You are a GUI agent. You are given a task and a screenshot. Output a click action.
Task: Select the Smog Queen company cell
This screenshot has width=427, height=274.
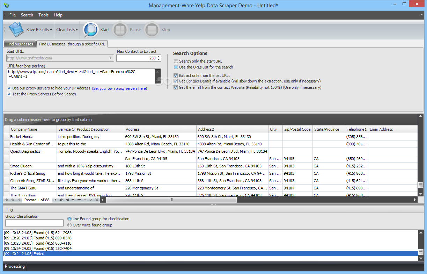[33, 166]
